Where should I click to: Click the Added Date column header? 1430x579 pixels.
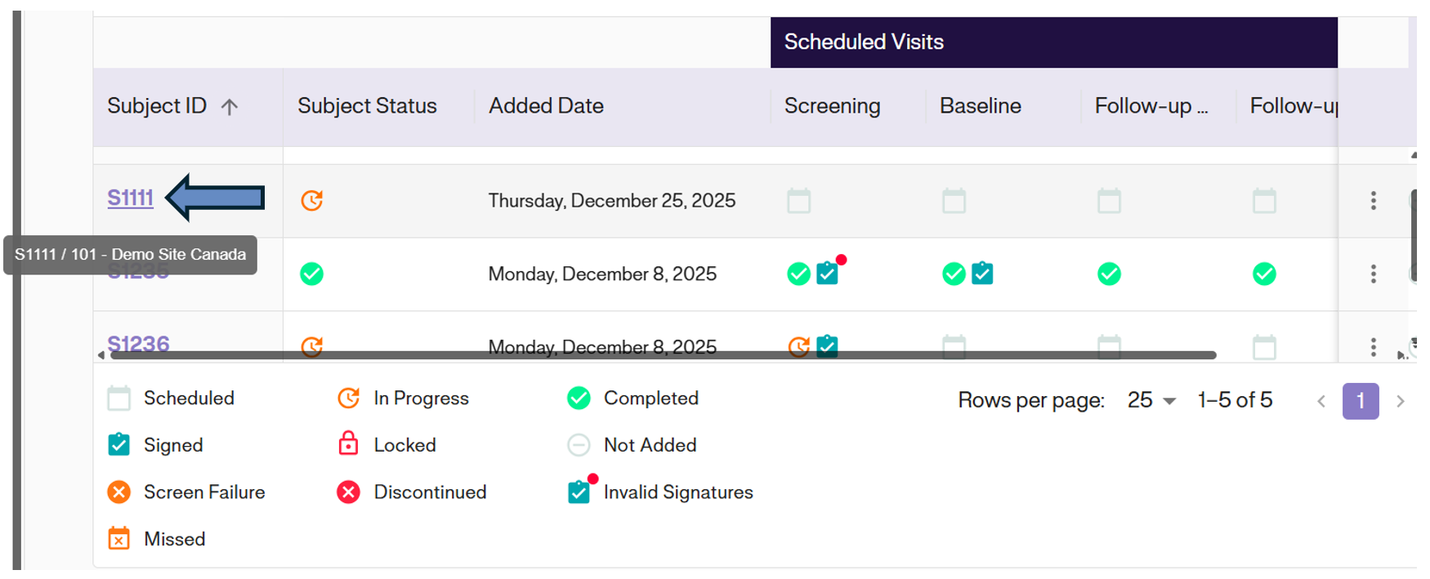(x=546, y=106)
